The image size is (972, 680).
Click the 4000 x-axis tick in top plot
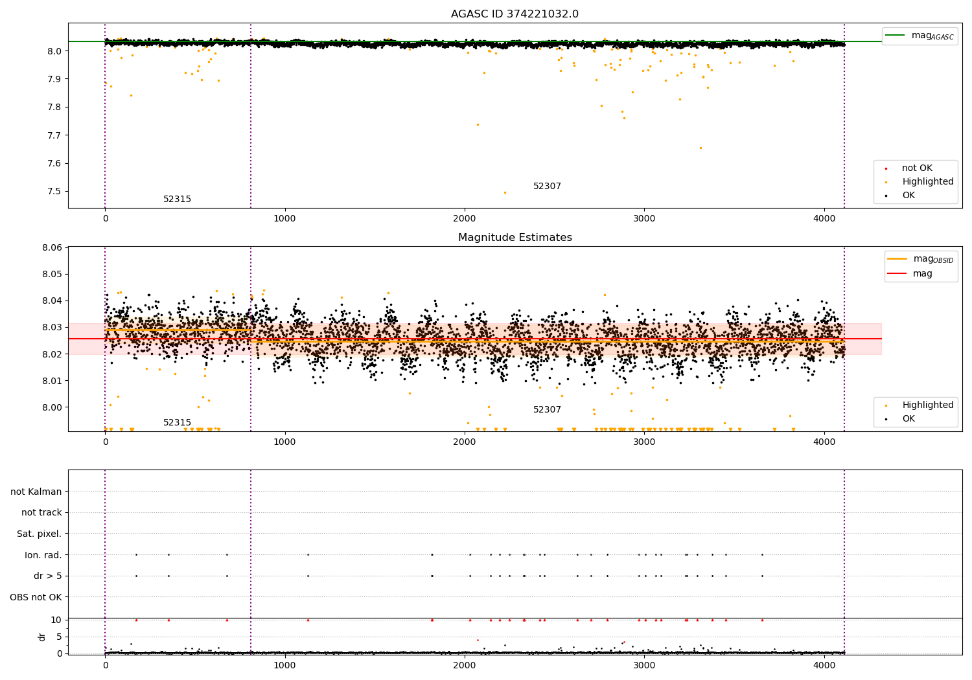[x=824, y=219]
